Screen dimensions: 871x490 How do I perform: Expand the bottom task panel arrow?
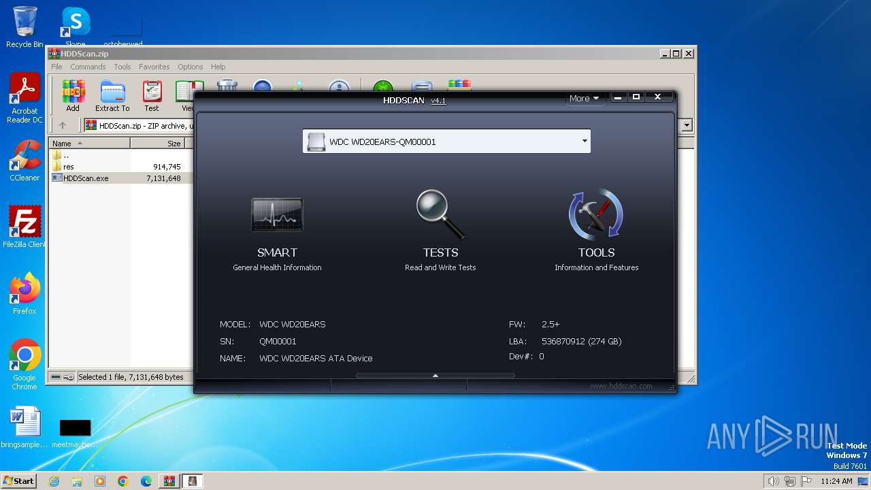coord(435,376)
